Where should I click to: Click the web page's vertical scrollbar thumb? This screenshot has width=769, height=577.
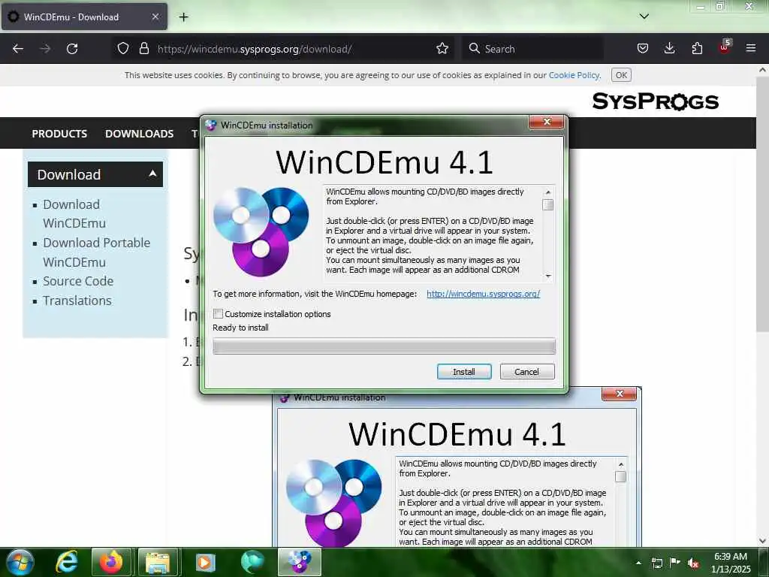click(762, 204)
